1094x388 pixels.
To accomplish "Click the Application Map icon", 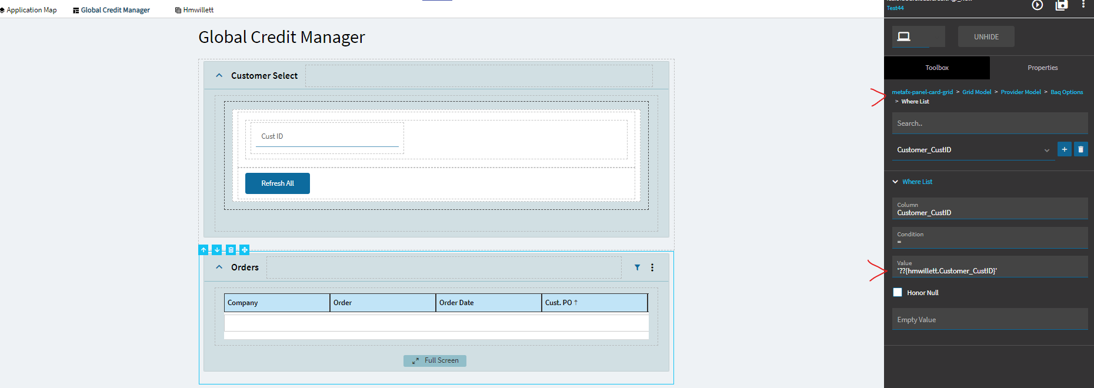I will (2, 10).
